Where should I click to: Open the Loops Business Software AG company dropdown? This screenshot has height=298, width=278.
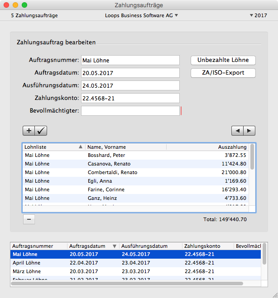click(x=141, y=15)
